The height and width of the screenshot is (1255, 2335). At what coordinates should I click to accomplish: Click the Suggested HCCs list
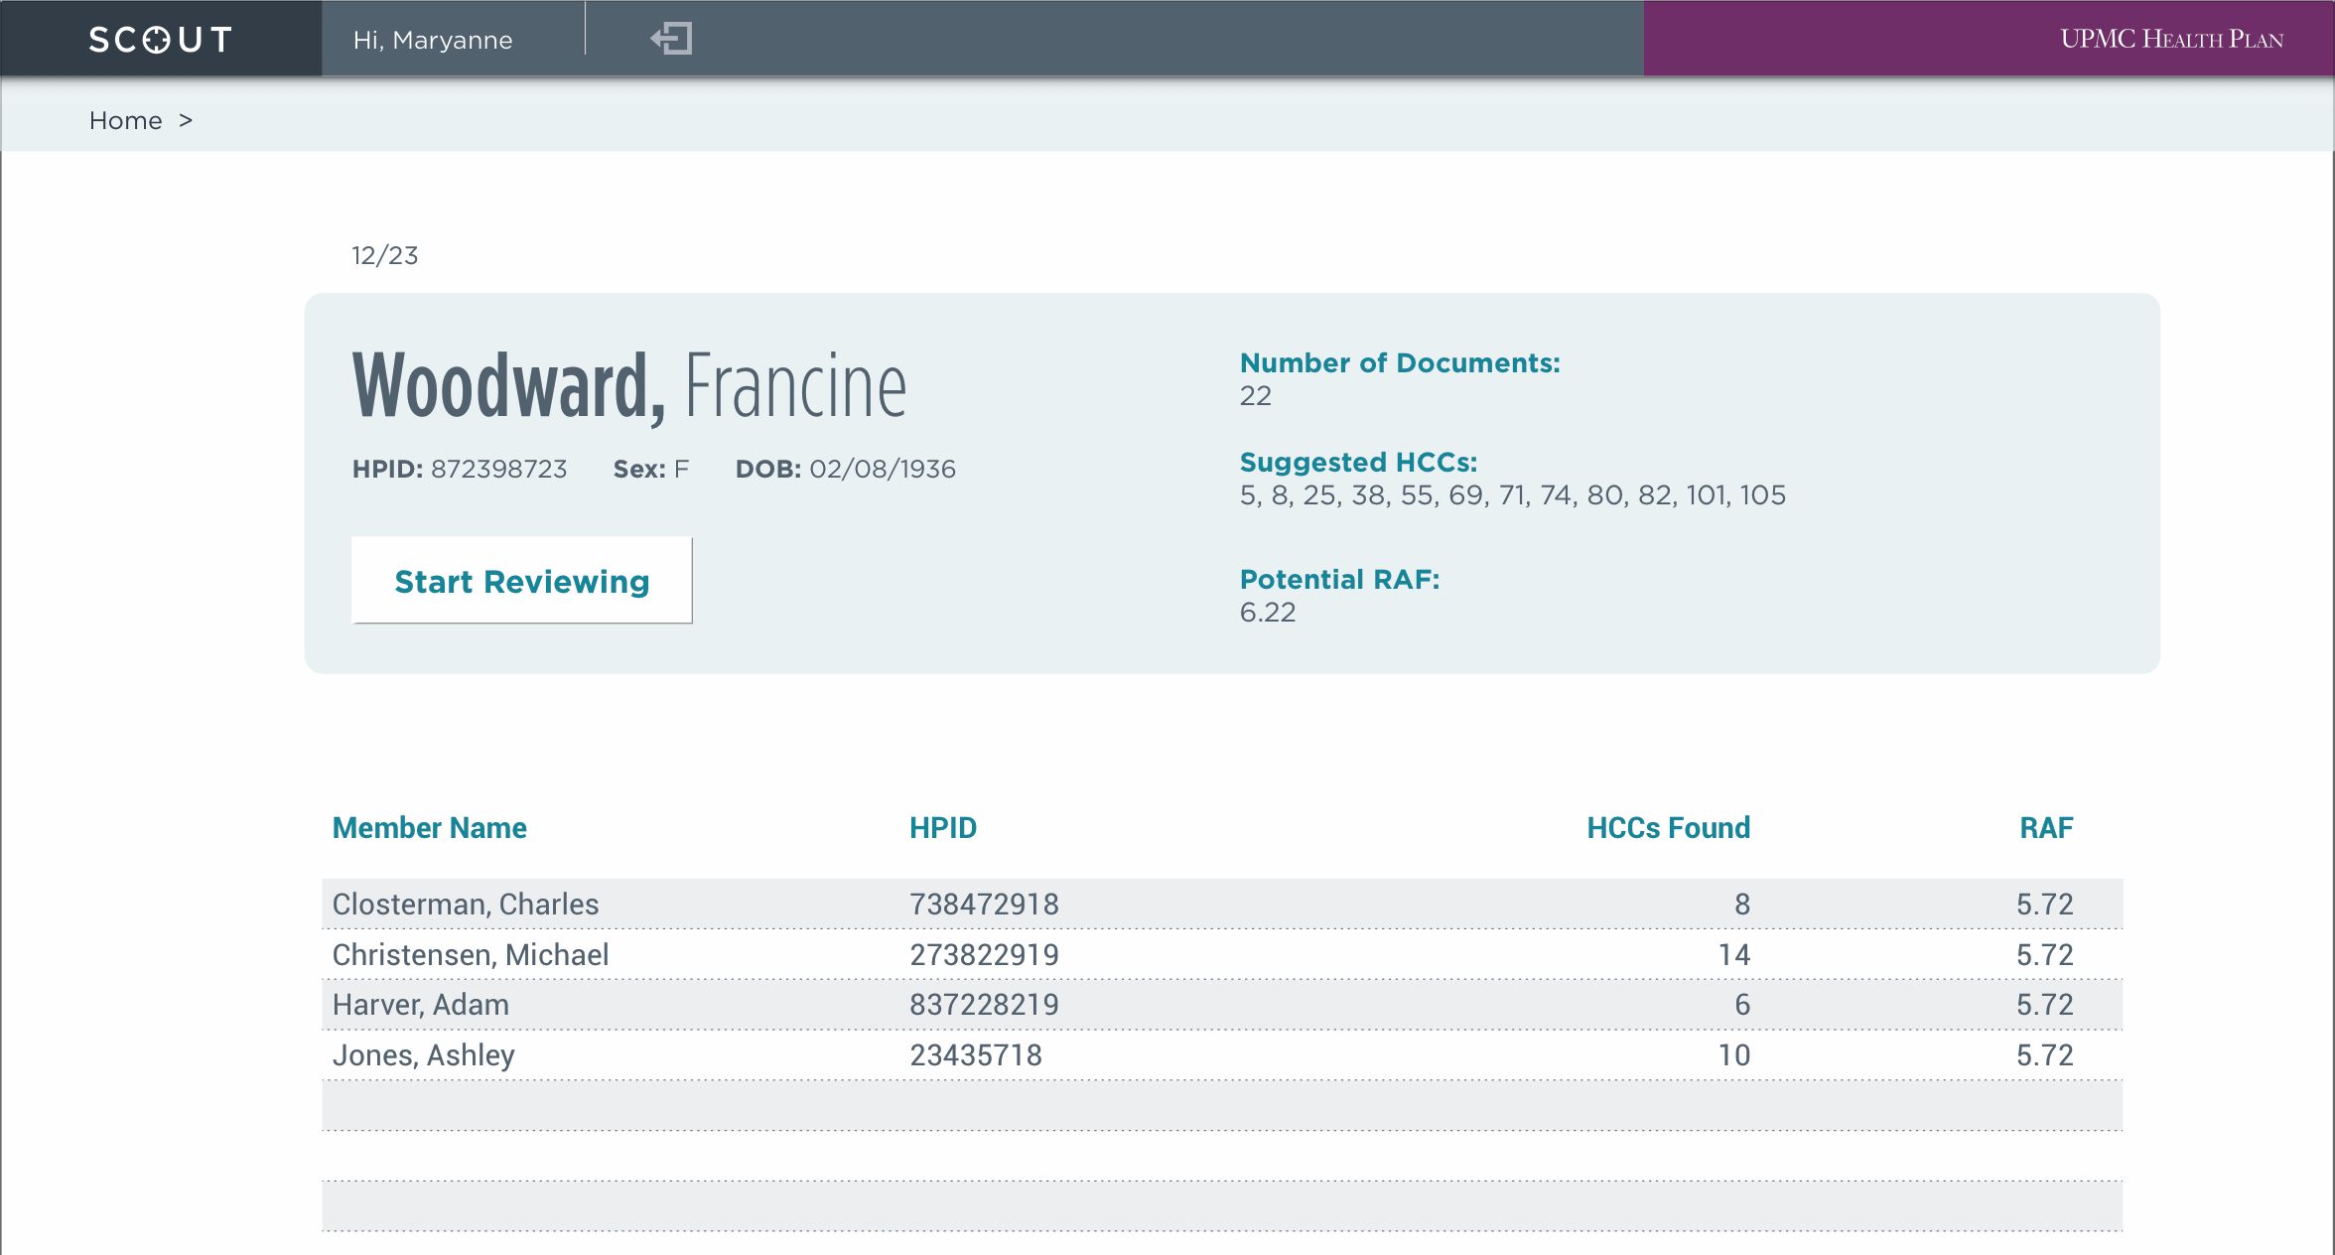point(1512,494)
